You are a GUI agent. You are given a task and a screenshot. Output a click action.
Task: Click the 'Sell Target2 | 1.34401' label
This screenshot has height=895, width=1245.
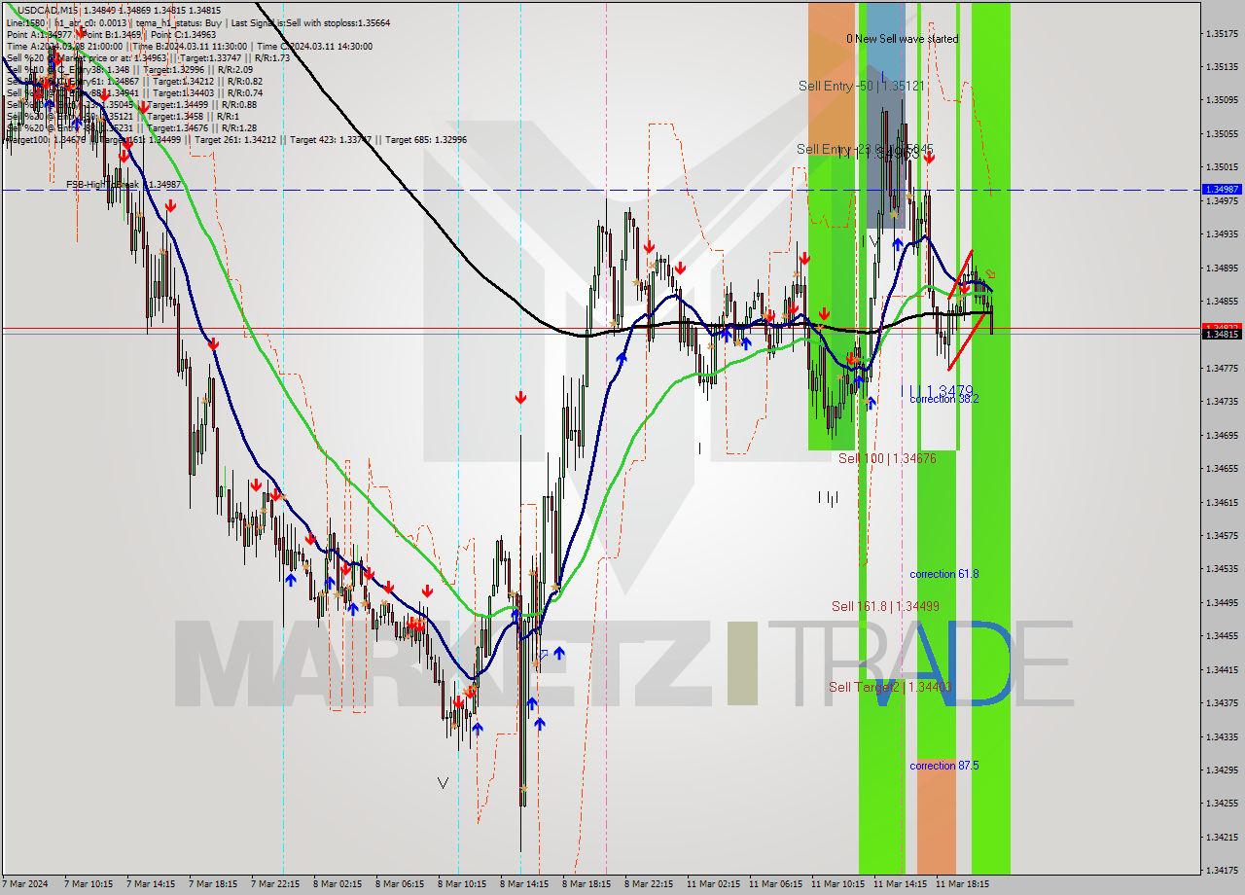pyautogui.click(x=889, y=687)
